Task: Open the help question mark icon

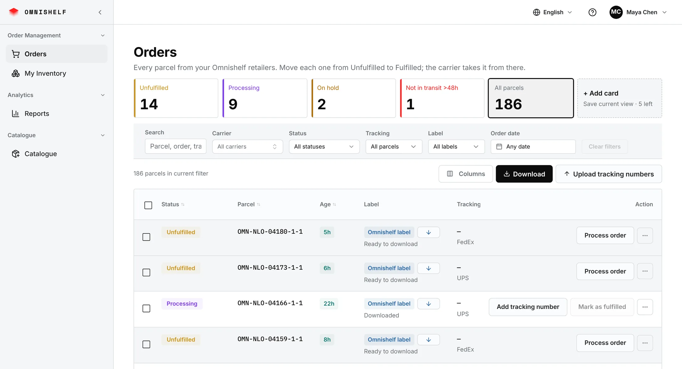Action: click(x=592, y=12)
